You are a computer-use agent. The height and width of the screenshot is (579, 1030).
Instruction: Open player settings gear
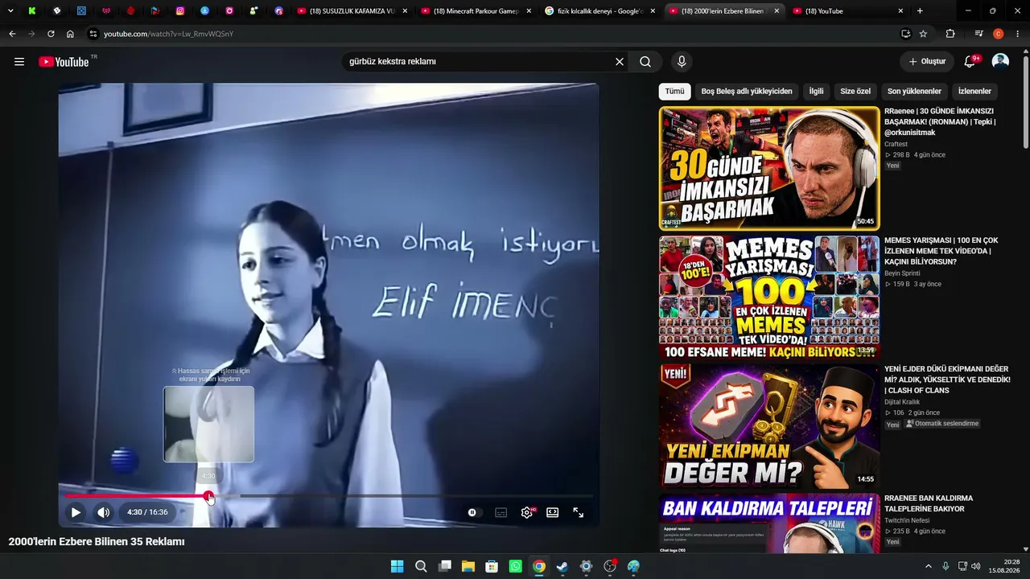point(527,512)
